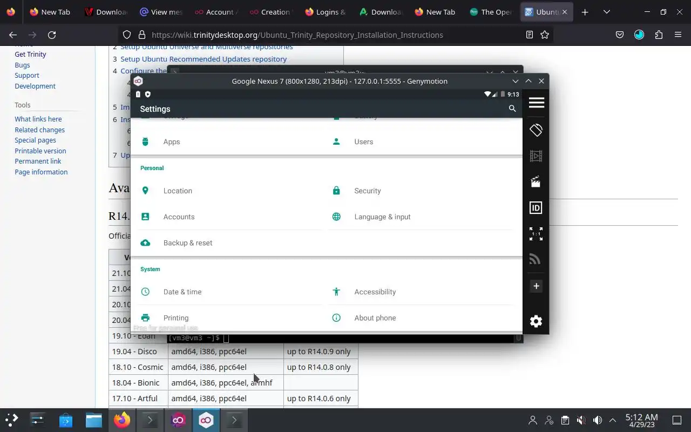Click the plus icon in Genymotion toolbar
Viewport: 691px width, 432px height.
click(536, 286)
